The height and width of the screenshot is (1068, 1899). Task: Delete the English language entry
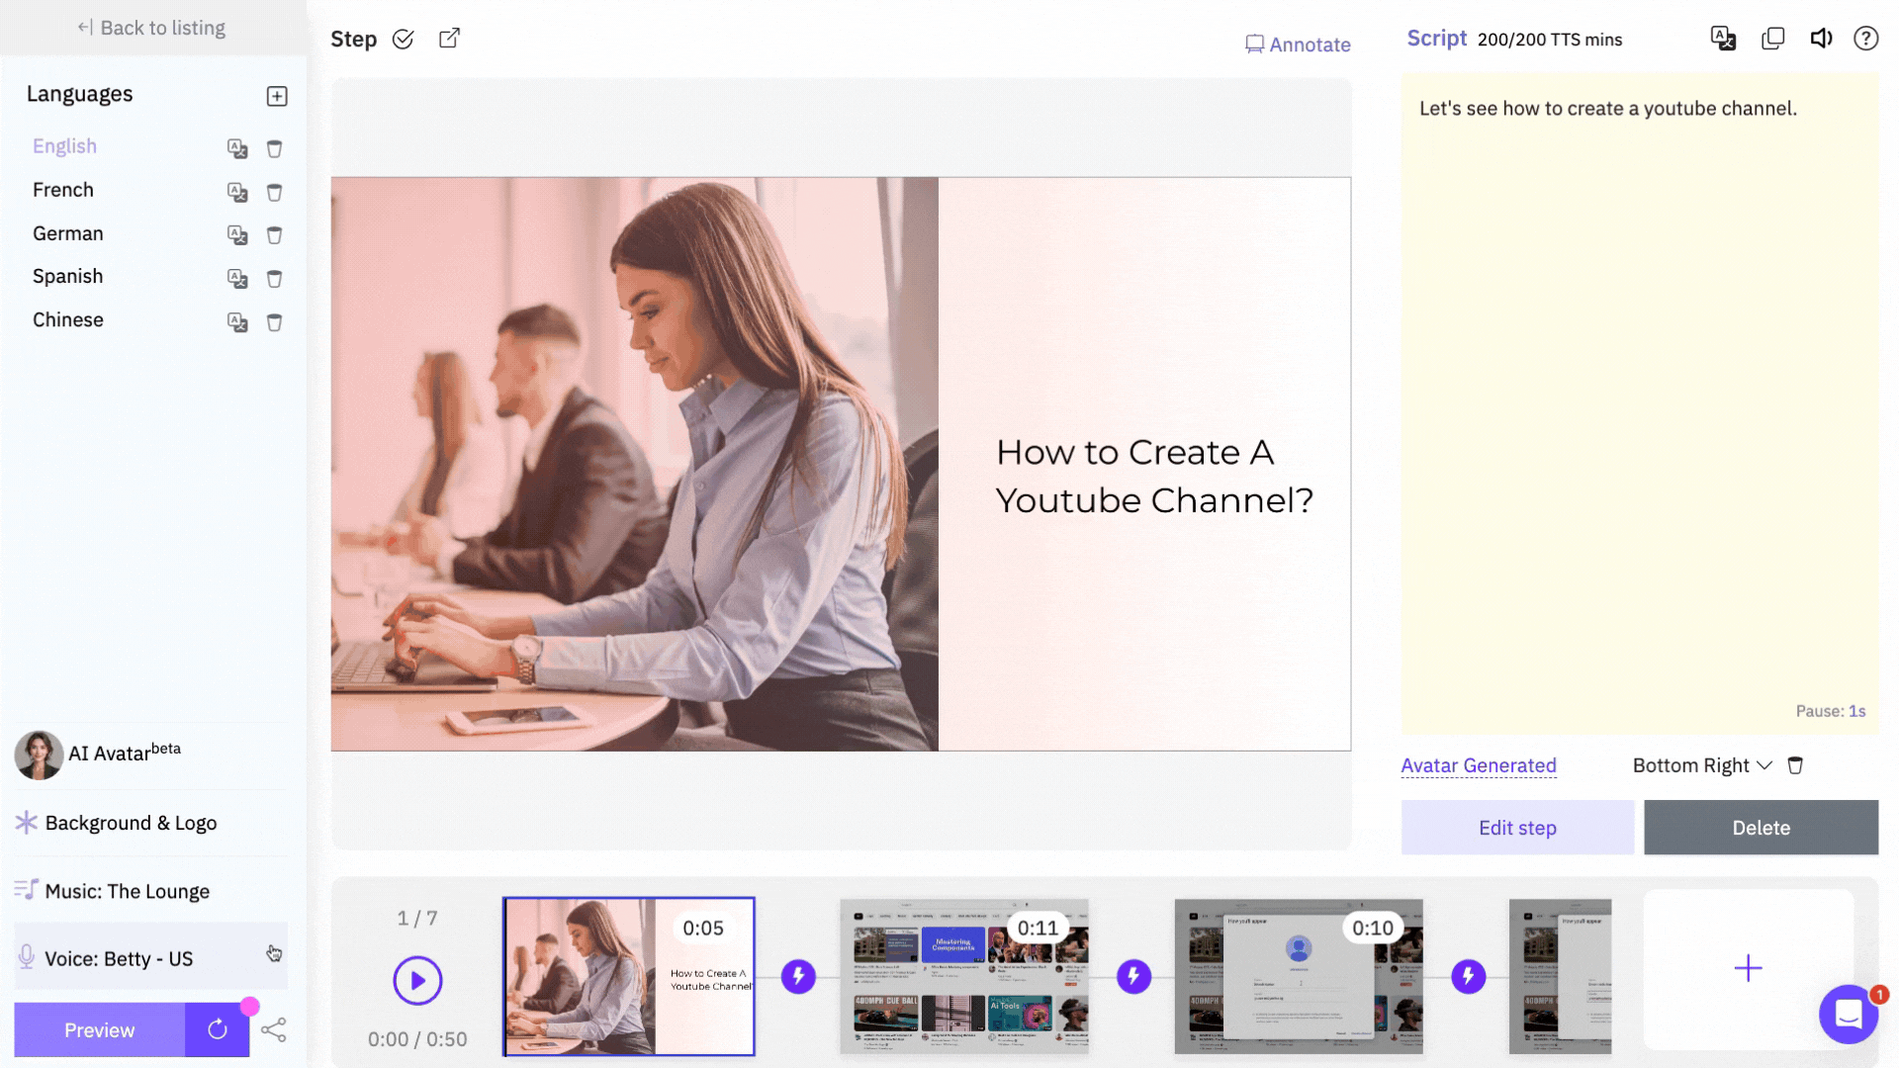(x=274, y=148)
